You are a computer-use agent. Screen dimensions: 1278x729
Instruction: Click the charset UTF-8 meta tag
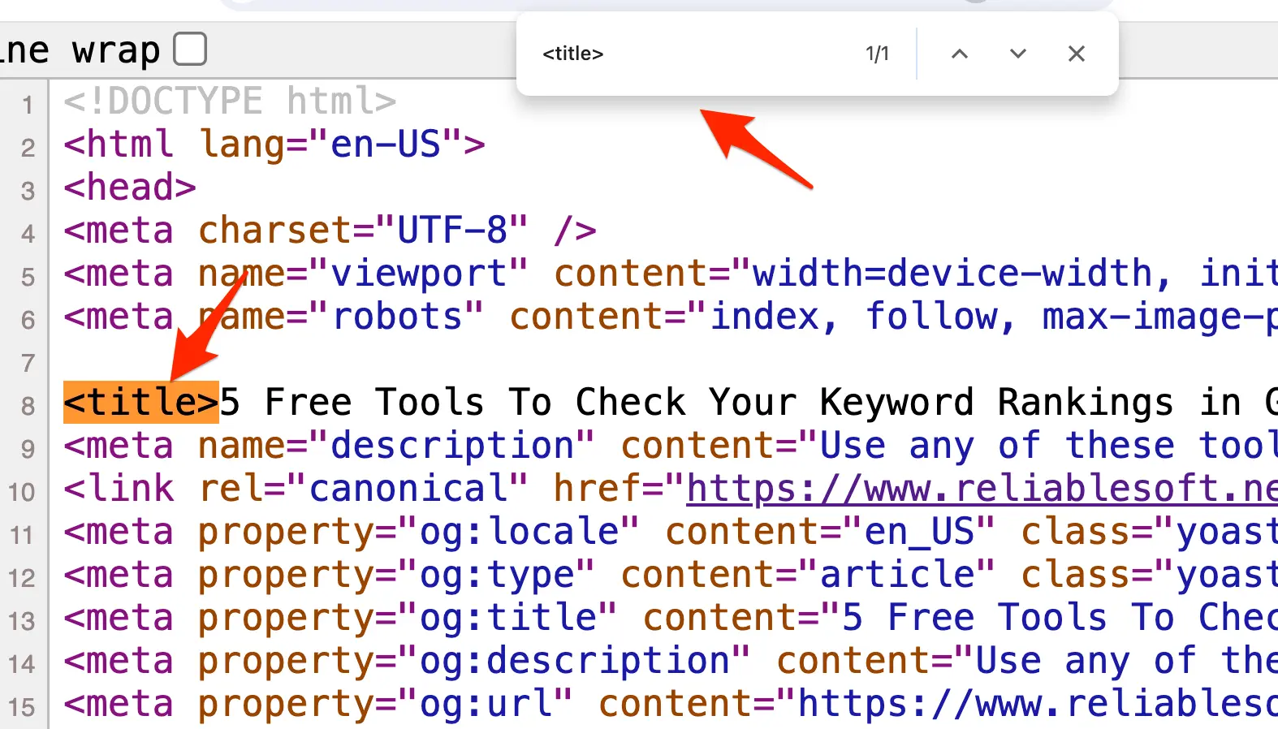coord(330,231)
